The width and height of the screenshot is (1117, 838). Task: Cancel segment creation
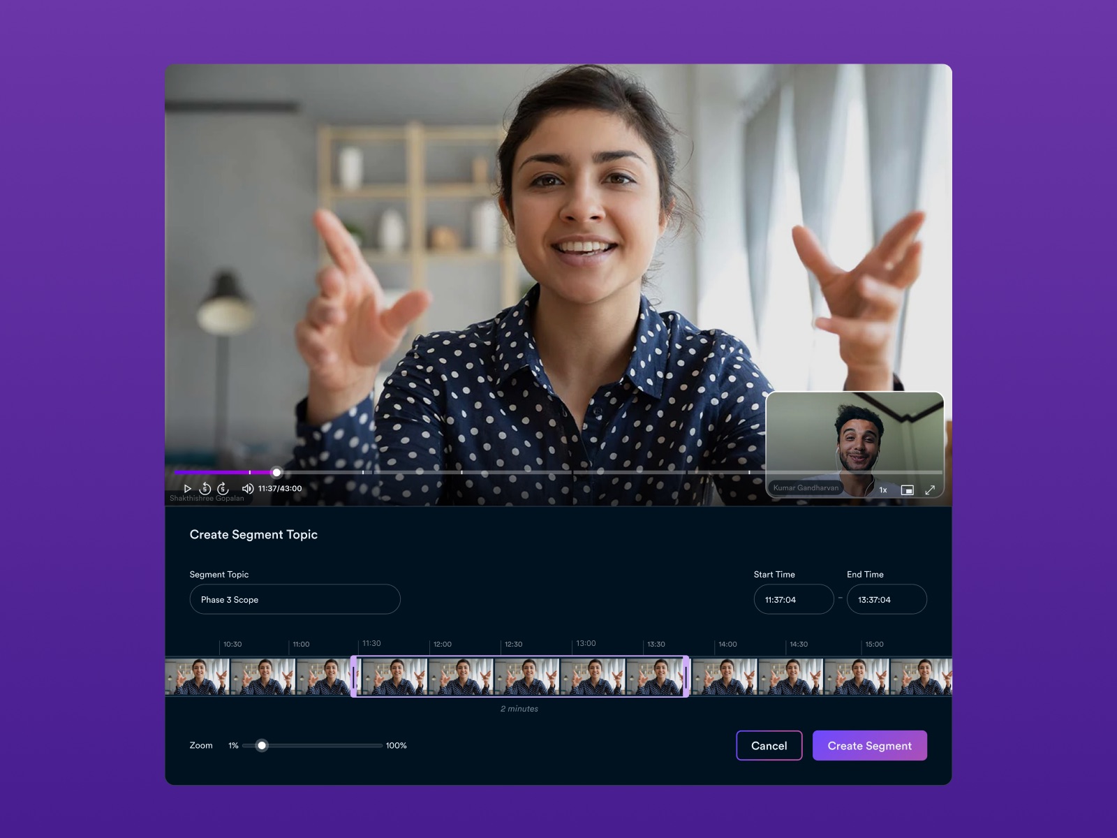[769, 746]
